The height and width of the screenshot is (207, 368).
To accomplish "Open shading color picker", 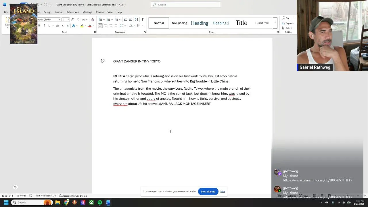I will [x=131, y=26].
